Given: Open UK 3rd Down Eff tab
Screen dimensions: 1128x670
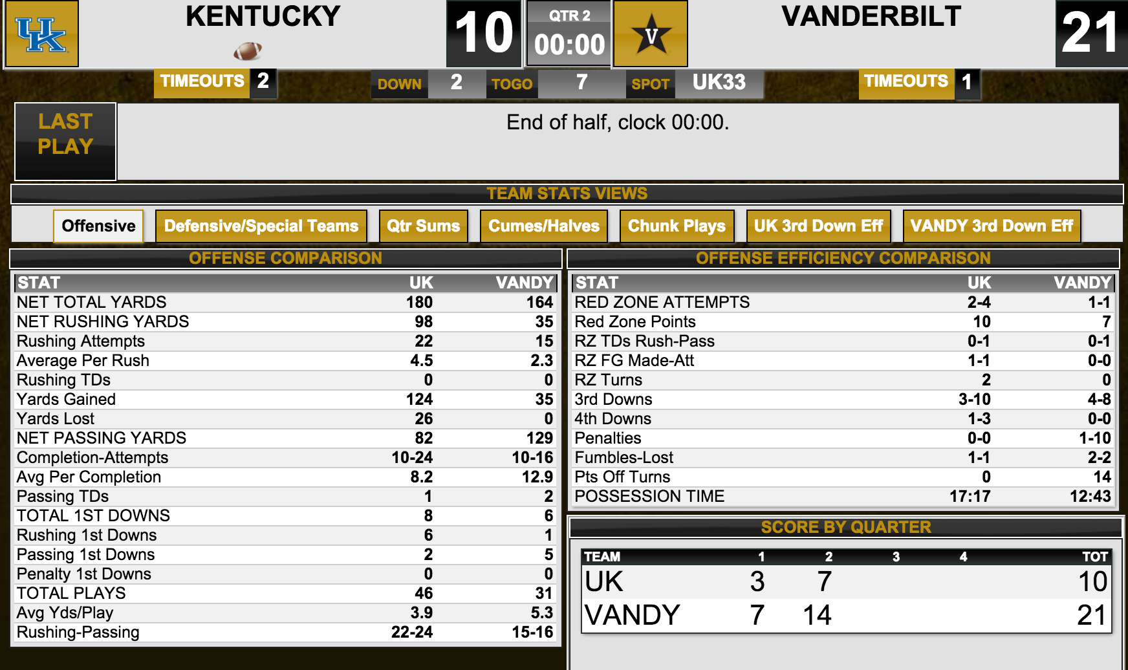Looking at the screenshot, I should (818, 226).
